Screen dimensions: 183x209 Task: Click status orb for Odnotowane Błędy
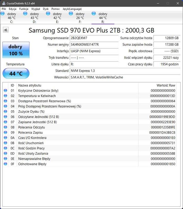(x=5, y=164)
